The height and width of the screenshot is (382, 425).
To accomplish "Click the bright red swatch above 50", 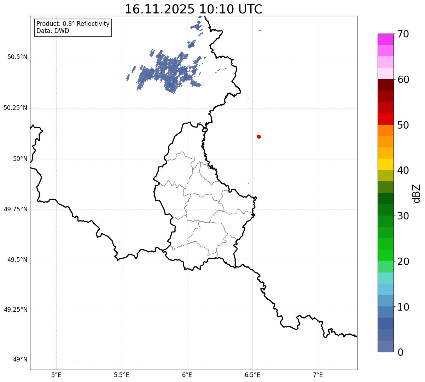I will 385,119.
